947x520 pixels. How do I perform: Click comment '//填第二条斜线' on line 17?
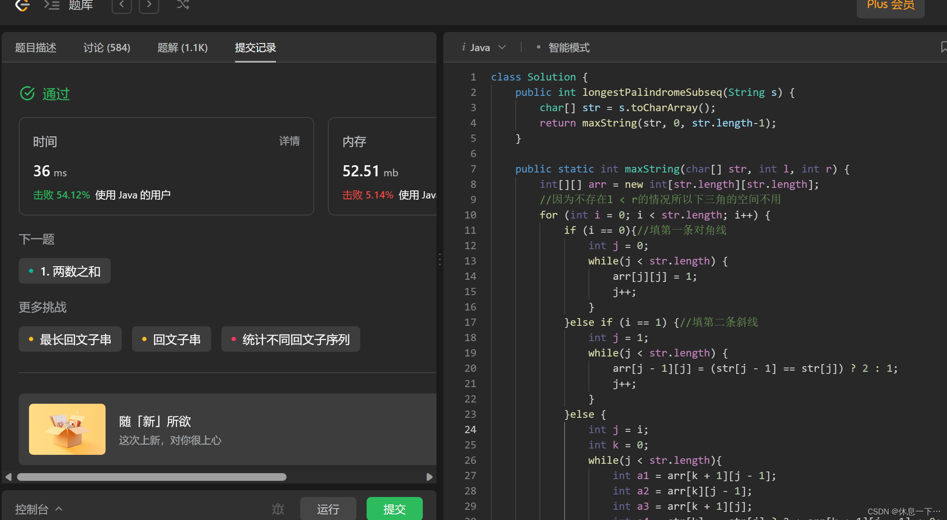pyautogui.click(x=719, y=322)
